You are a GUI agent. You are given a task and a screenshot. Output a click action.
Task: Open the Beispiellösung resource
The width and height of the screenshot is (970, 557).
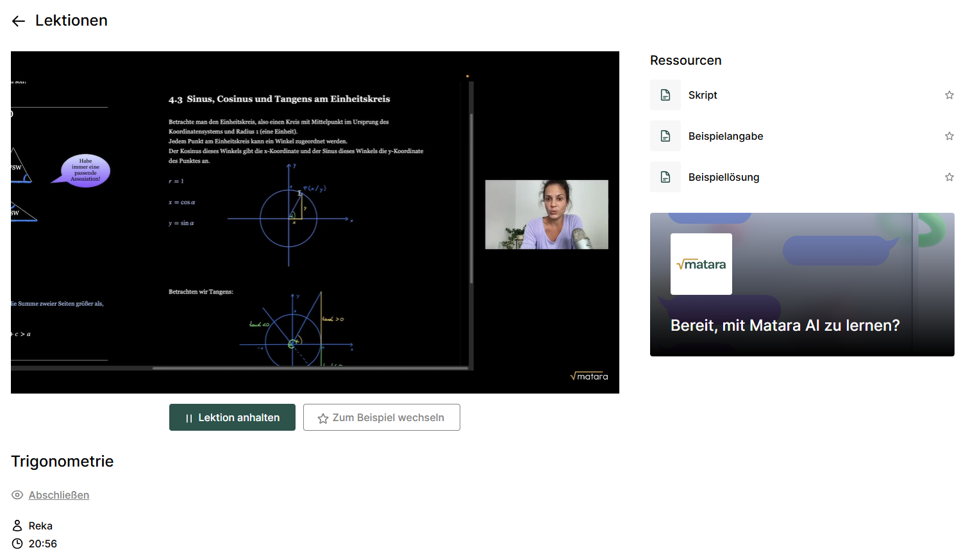click(724, 177)
